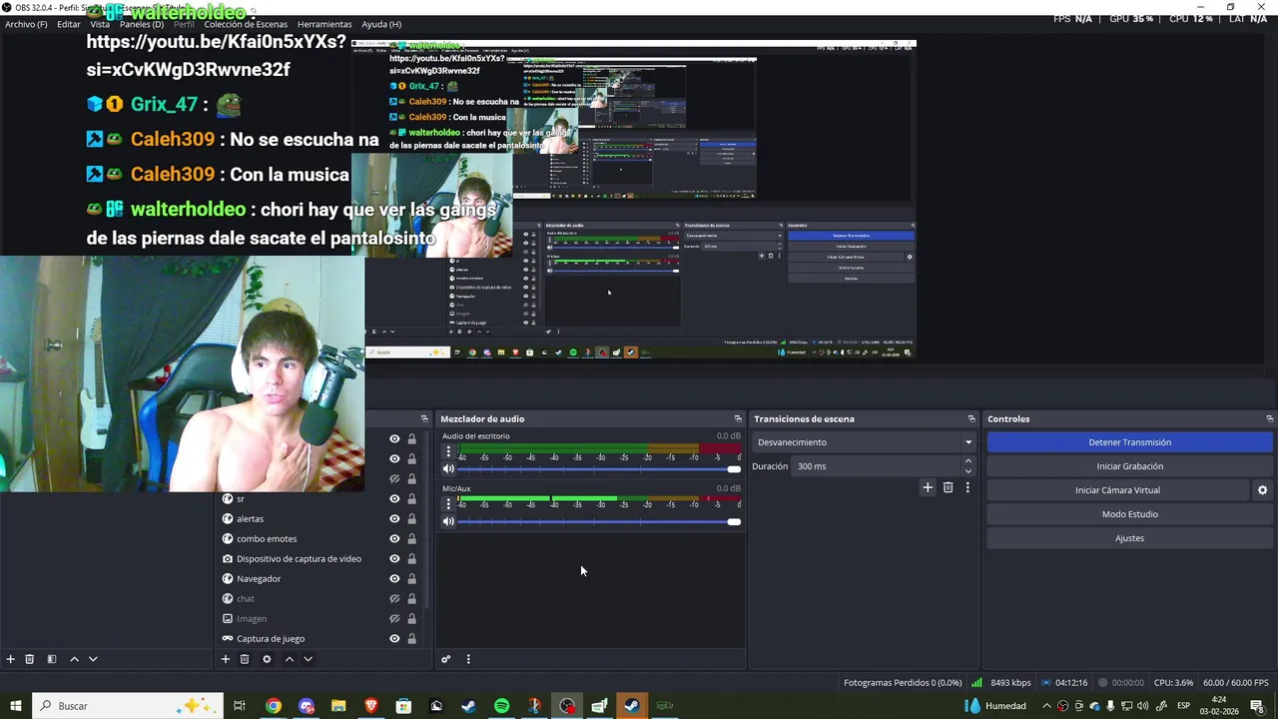Viewport: 1278px width, 719px height.
Task: Open Spotify from taskbar
Action: tap(501, 706)
